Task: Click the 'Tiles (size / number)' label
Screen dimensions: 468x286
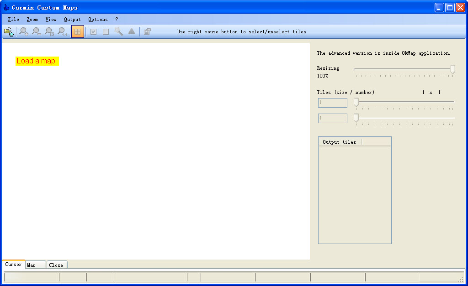Action: coord(346,92)
